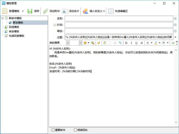The width and height of the screenshot is (179, 134).
Task: Enable the read receipt (阅读回执) checkbox
Action: [75, 130]
